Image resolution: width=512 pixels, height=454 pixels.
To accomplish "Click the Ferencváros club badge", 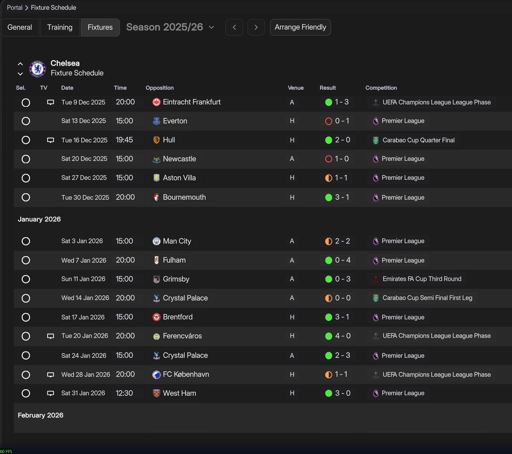I will pyautogui.click(x=157, y=336).
